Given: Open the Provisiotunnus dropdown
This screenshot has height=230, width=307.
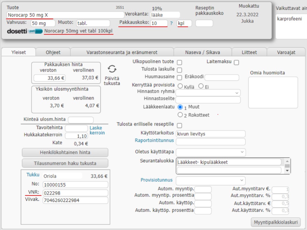Looking at the screenshot, I should tap(211, 180).
